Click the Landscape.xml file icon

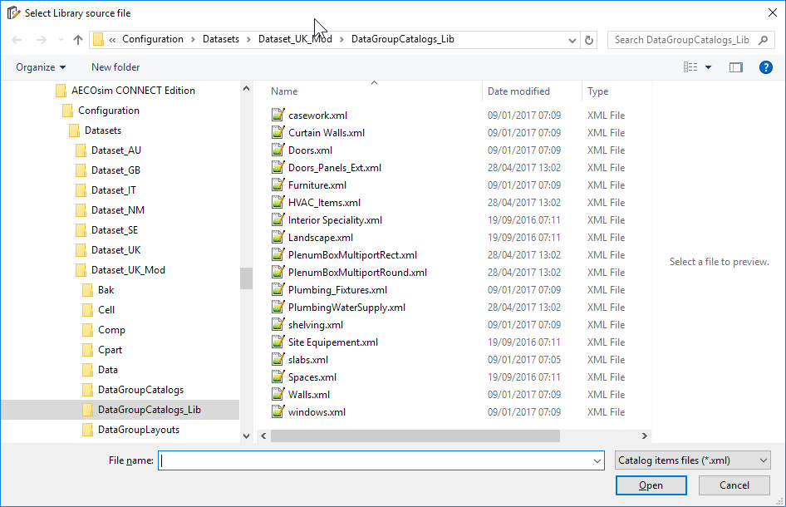278,237
